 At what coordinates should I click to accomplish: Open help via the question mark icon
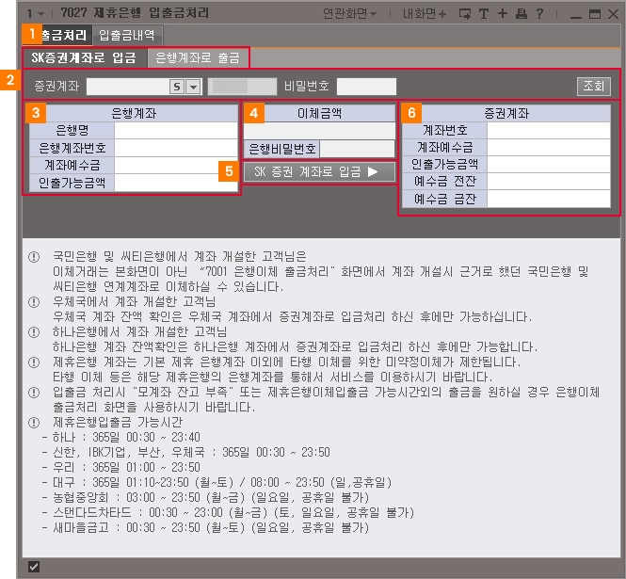click(x=539, y=13)
